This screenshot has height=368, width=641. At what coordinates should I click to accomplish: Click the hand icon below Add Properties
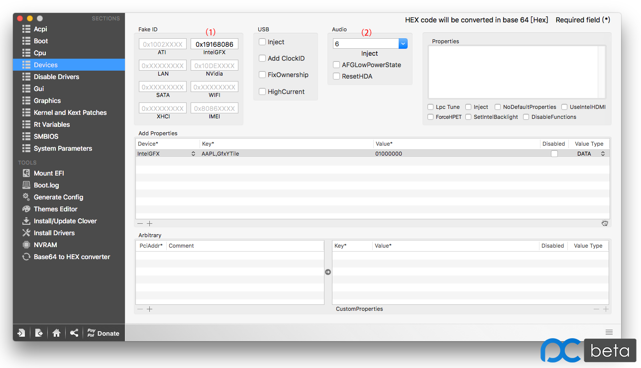pos(605,223)
